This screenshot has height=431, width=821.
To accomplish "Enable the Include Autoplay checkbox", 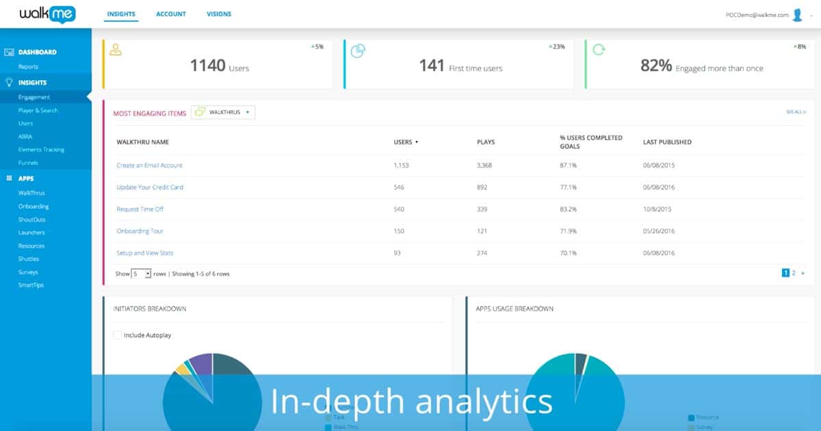I will point(118,335).
